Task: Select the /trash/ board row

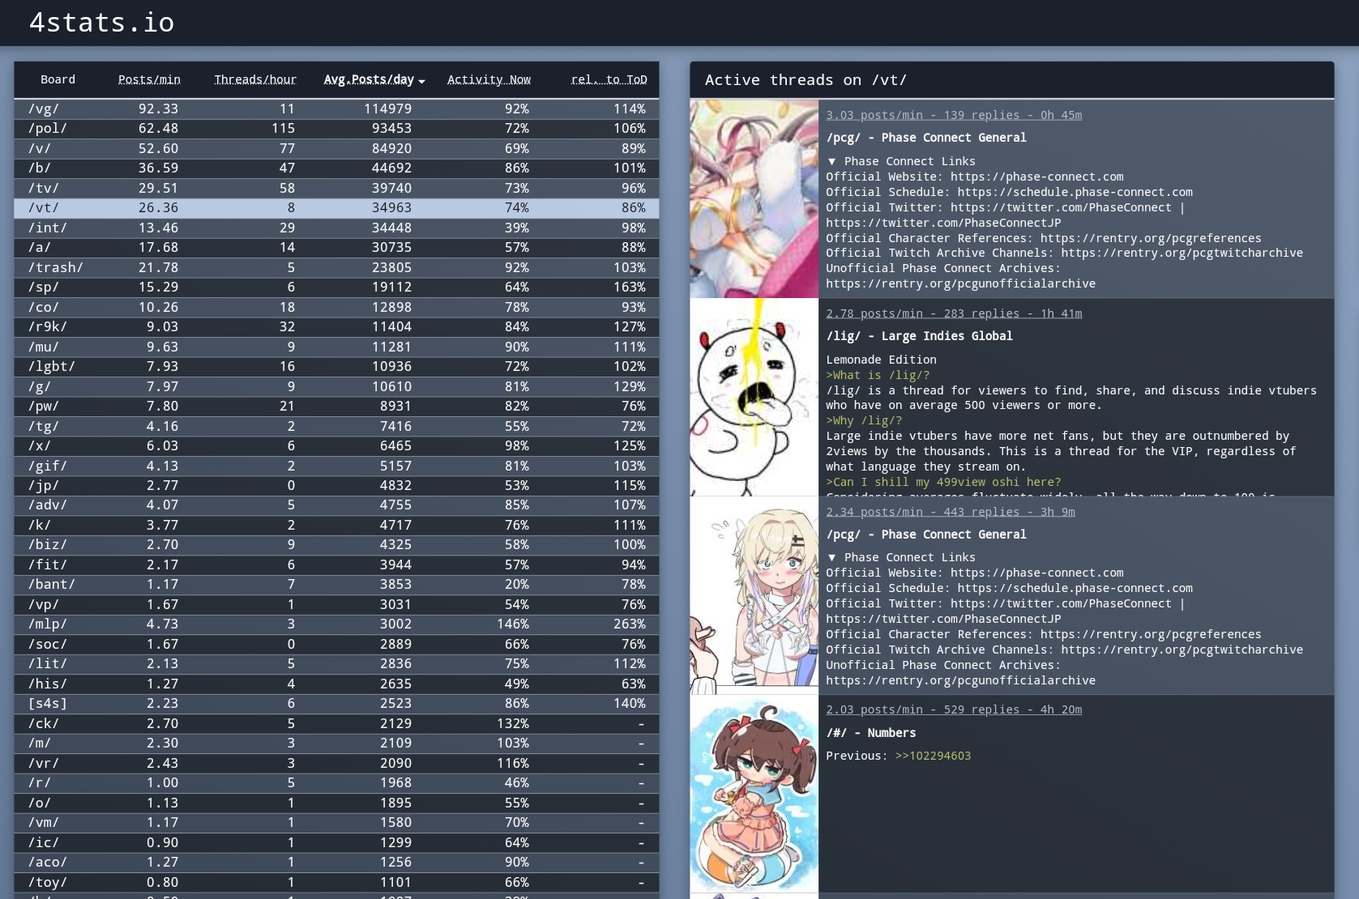Action: point(336,267)
